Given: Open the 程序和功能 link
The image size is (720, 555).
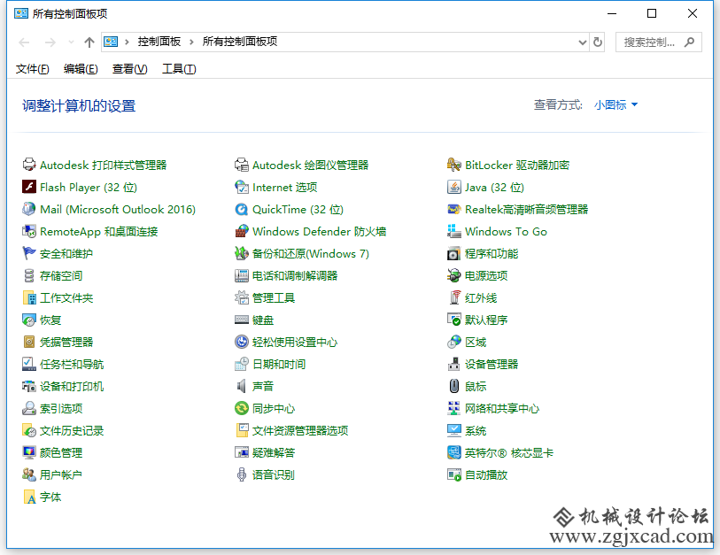Looking at the screenshot, I should point(492,253).
